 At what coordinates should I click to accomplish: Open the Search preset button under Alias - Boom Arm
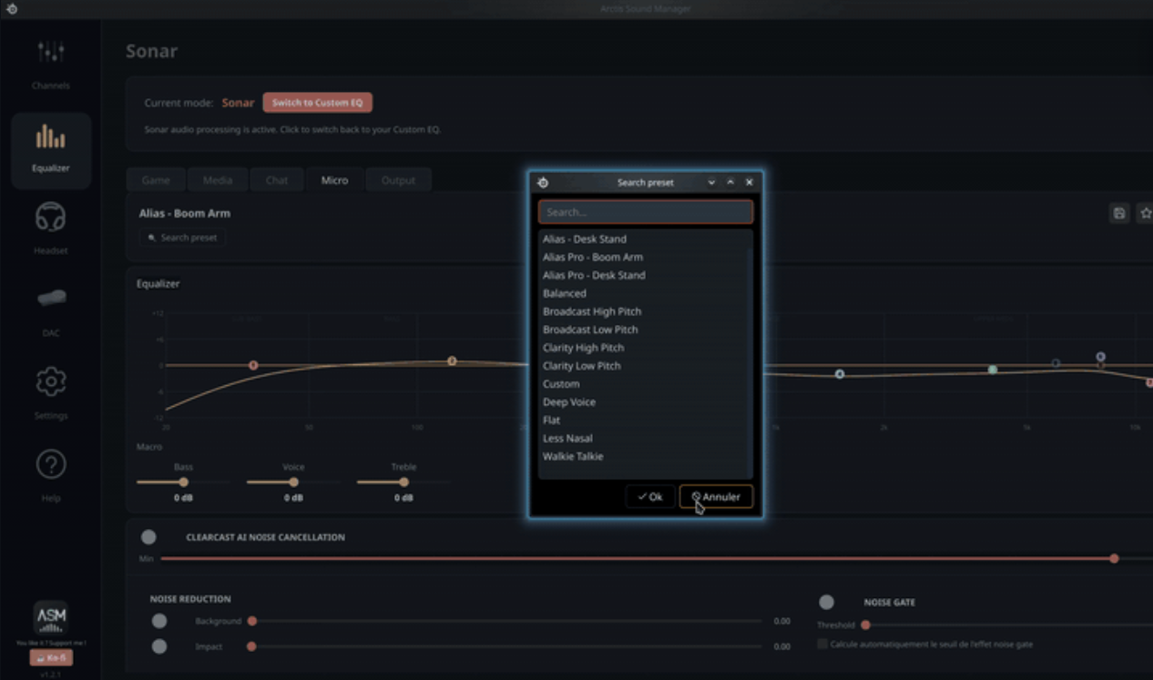click(x=183, y=238)
